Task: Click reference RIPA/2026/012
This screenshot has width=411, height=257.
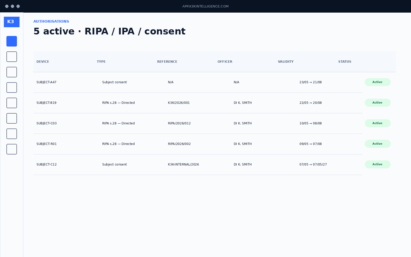Action: [179, 123]
